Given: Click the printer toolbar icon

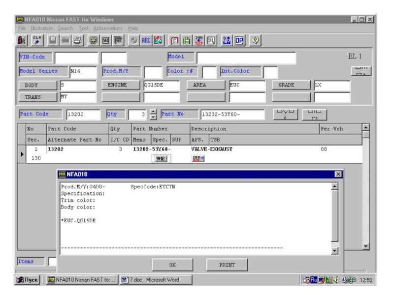Looking at the screenshot, I should coord(78,40).
